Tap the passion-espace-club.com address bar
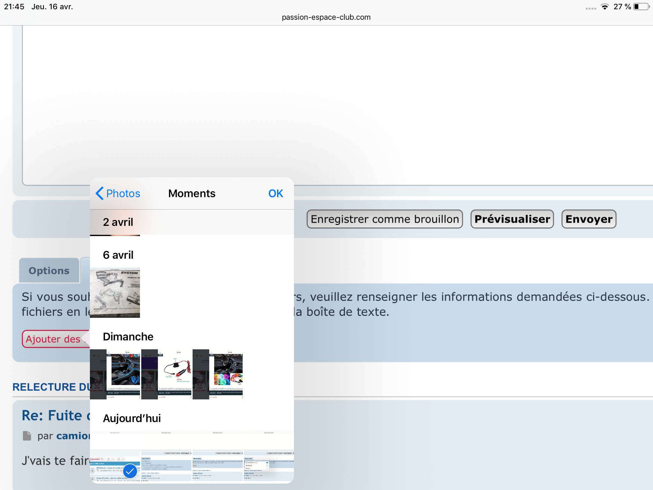 [x=326, y=17]
